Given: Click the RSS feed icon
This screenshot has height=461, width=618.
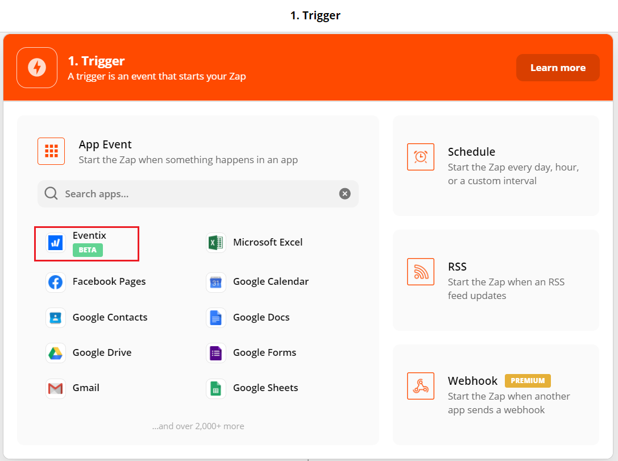Looking at the screenshot, I should 421,272.
